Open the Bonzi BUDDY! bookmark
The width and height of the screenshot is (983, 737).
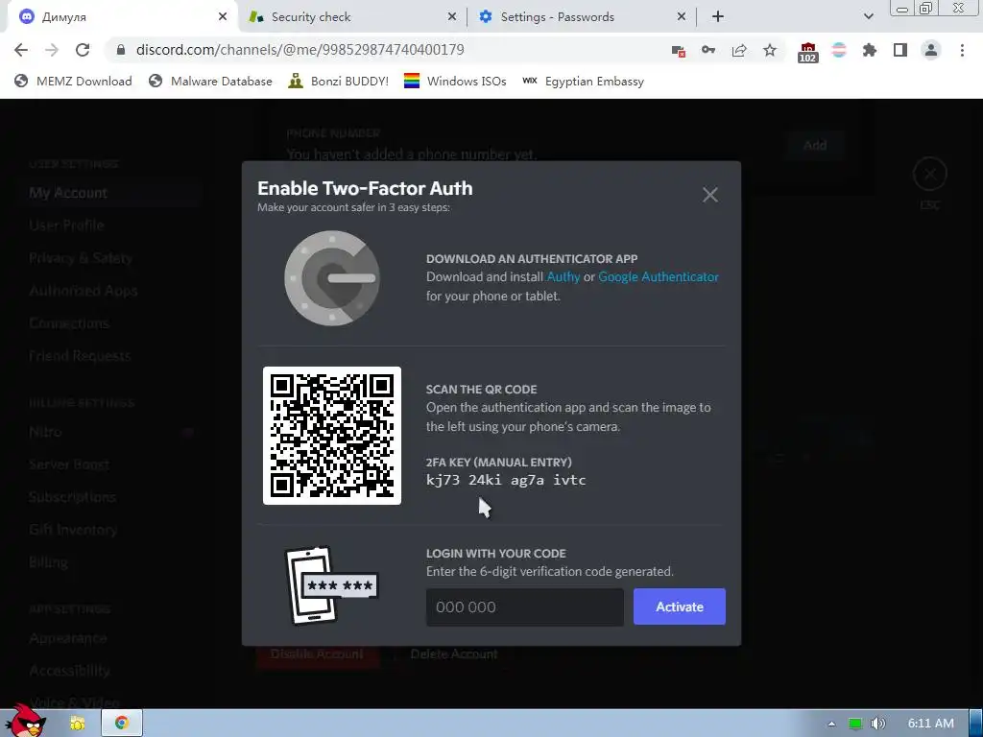(x=338, y=82)
